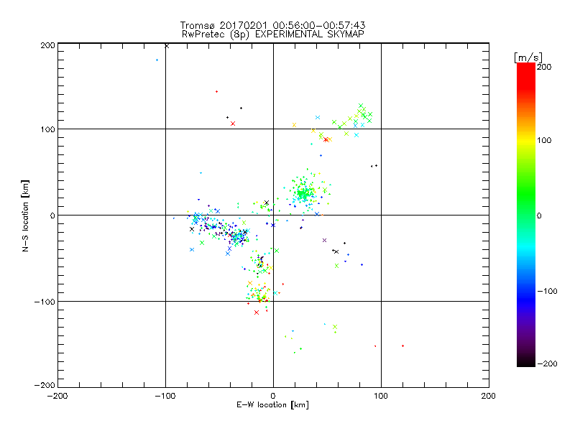This screenshot has height=431, width=575.
Task: Click the '0' tick label on the color bar
Action: [x=539, y=216]
